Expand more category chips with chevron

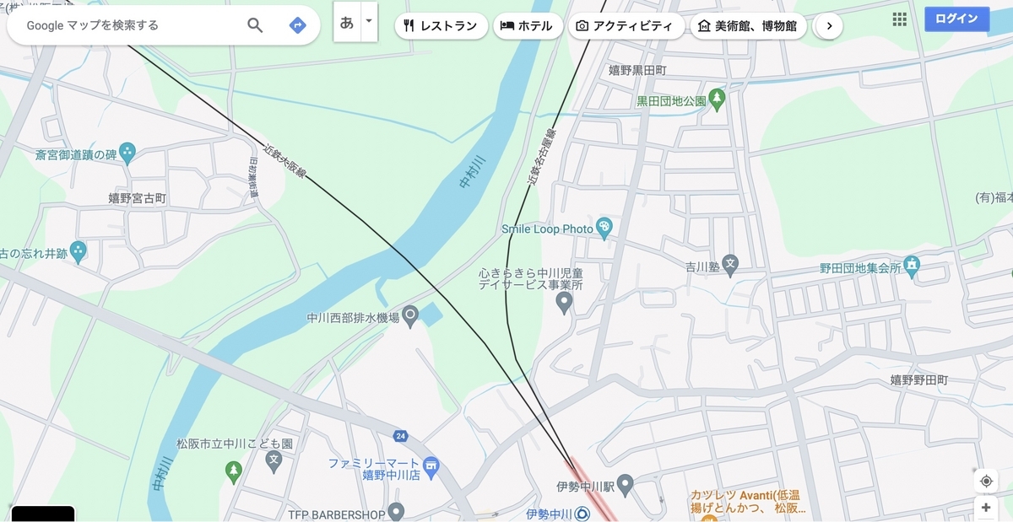(829, 26)
